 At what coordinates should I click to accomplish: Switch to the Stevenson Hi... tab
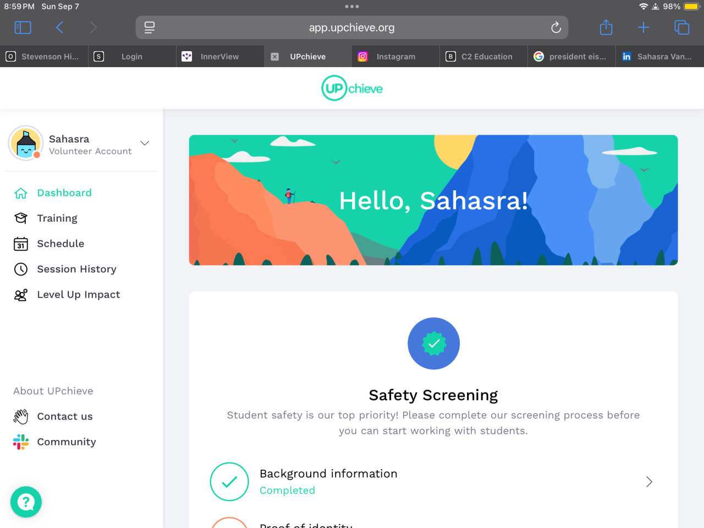44,57
